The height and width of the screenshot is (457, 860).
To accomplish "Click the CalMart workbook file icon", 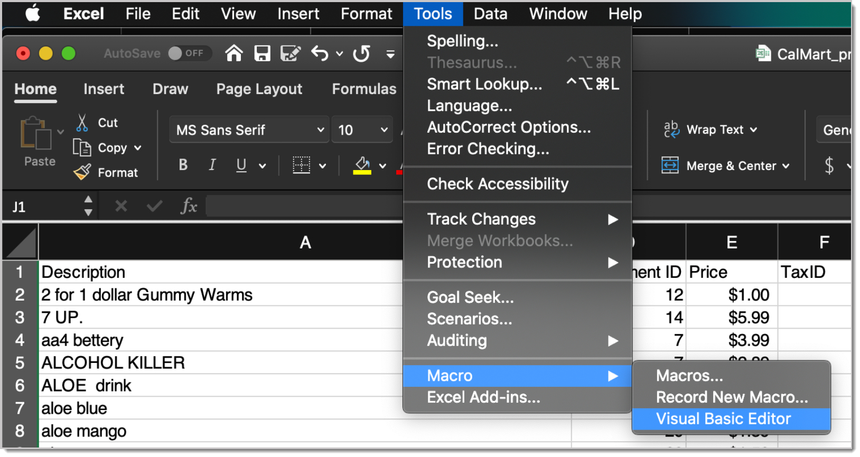I will pyautogui.click(x=763, y=53).
